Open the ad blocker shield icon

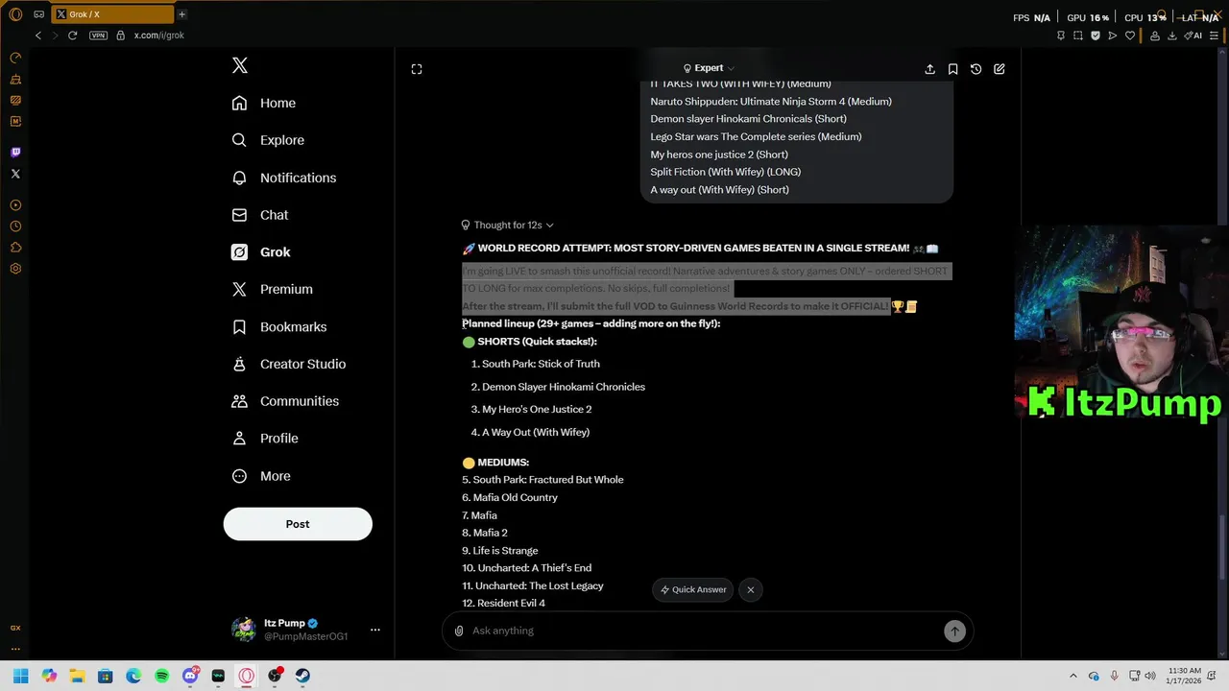[x=1096, y=36]
